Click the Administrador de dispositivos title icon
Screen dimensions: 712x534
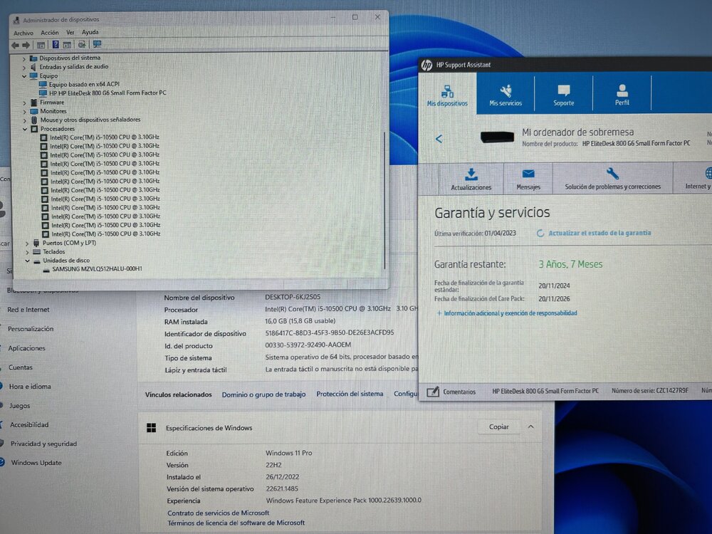tap(17, 20)
